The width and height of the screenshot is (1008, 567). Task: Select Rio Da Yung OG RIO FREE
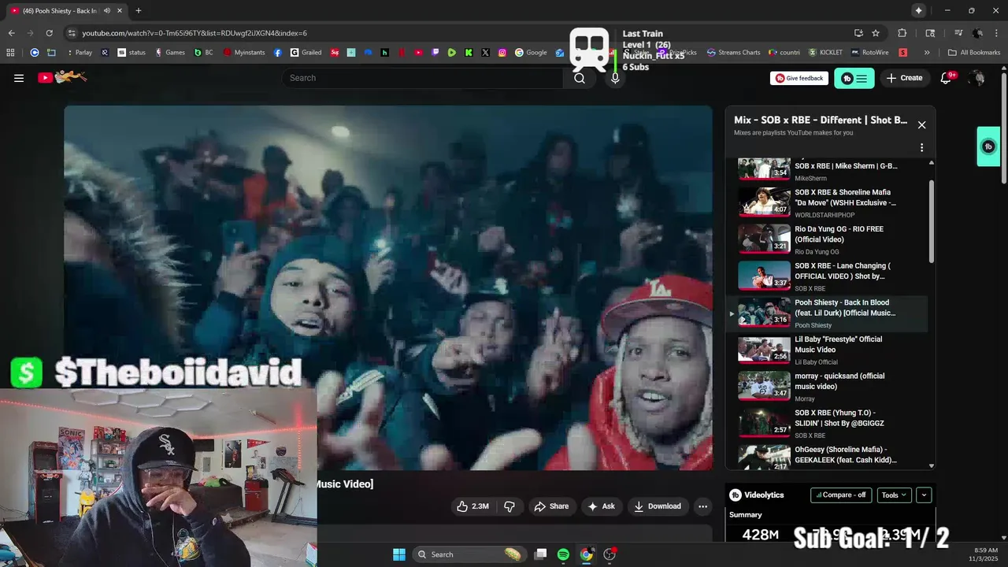827,239
